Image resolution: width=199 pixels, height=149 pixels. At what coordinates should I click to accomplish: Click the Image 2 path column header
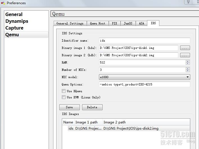pyautogui.click(x=146, y=122)
